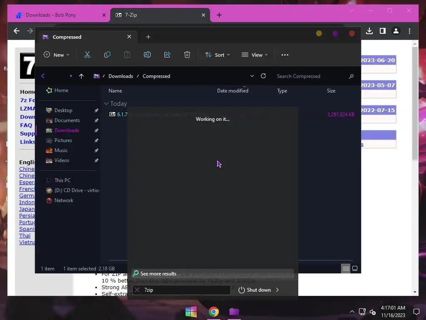Viewport: 426px width, 320px height.
Task: Open Documents in navigation pane
Action: click(x=67, y=120)
